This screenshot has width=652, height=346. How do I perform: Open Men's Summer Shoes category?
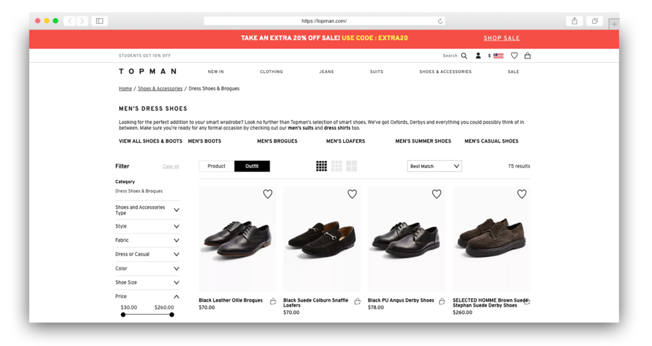[x=423, y=141]
